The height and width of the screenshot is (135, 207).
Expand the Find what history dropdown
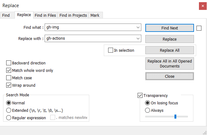138,27
